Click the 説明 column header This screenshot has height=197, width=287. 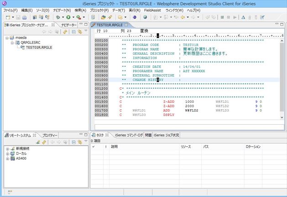click(x=114, y=147)
